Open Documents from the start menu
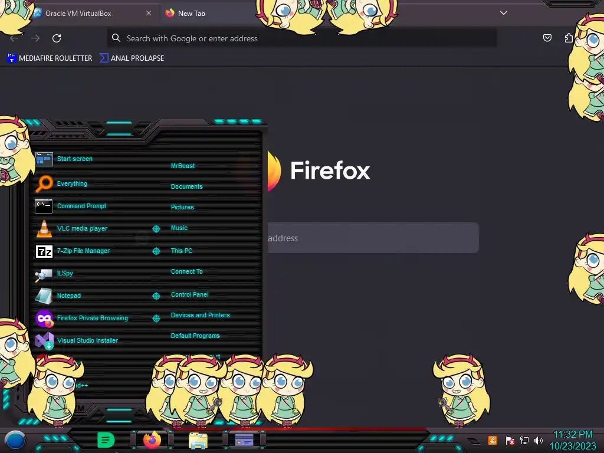Viewport: 604px width, 453px height. [187, 186]
